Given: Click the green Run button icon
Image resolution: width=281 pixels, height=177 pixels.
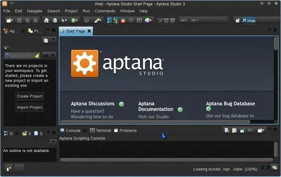Looking at the screenshot, I should pos(73,21).
